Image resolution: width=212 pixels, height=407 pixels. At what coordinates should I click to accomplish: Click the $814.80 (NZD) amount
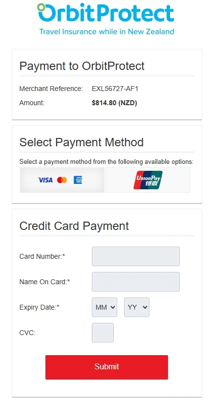(114, 103)
